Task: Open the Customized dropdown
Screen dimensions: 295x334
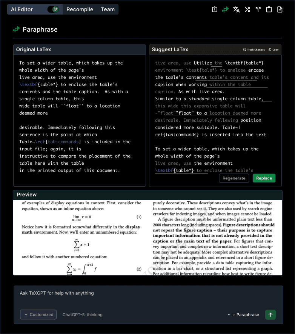Action: tap(38, 315)
